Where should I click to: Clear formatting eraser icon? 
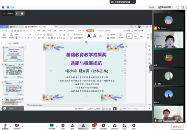pos(44,35)
